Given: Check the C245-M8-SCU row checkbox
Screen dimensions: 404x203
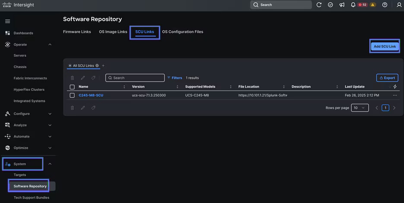Looking at the screenshot, I should pyautogui.click(x=72, y=95).
